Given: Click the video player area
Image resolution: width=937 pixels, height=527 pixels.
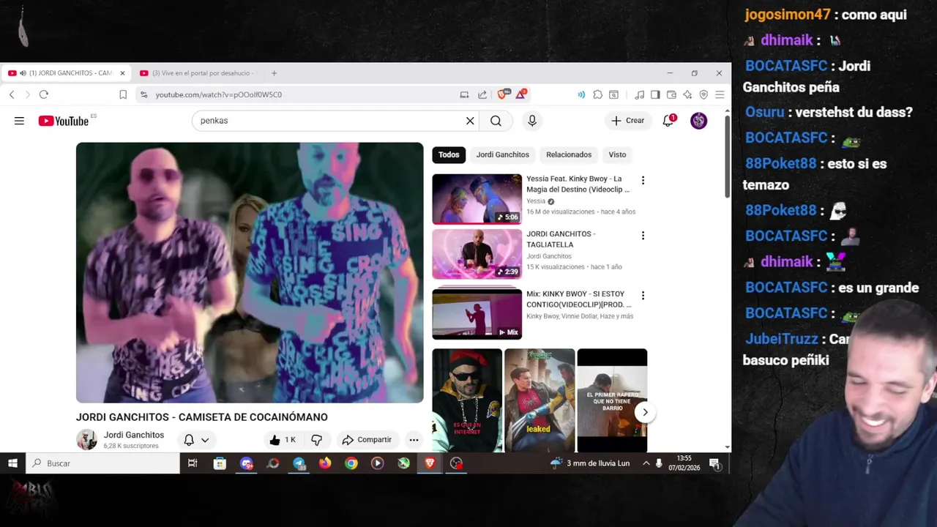Looking at the screenshot, I should coord(250,272).
